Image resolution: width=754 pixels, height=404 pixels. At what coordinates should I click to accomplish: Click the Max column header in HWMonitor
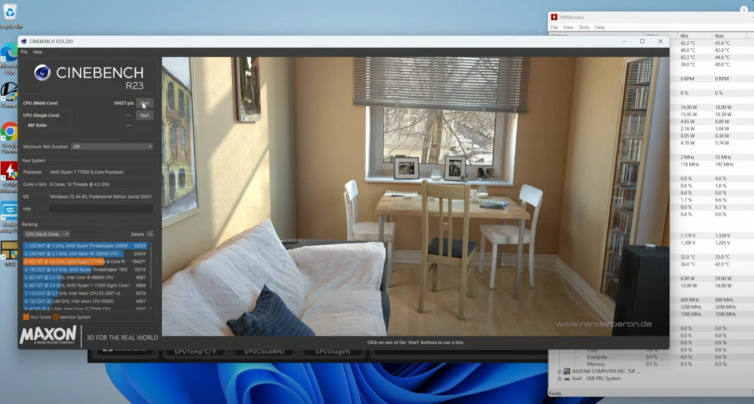point(729,36)
